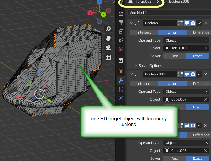Toggle edit mode display for Boolean.001

[180, 74]
